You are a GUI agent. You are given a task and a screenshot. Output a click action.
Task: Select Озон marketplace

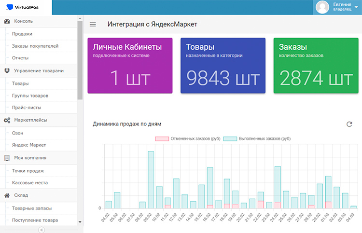click(18, 133)
